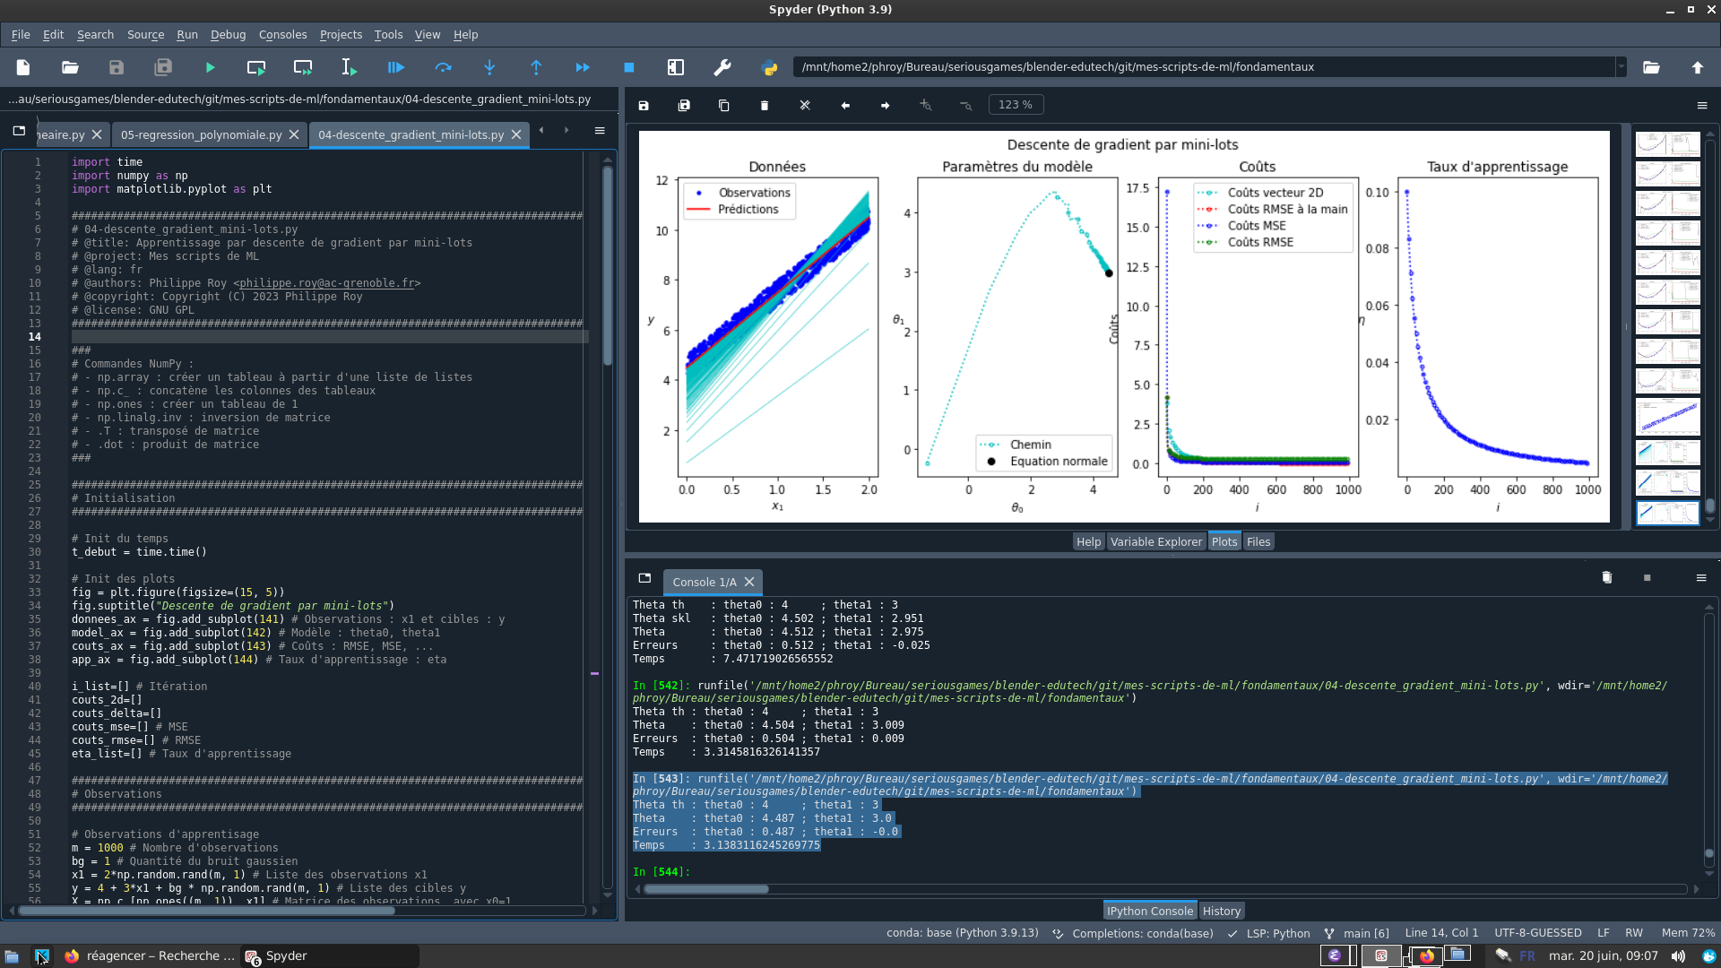Viewport: 1721px width, 968px height.
Task: Click the Save file icon
Action: click(116, 67)
